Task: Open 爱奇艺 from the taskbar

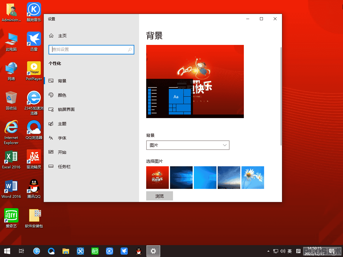Action: click(95, 251)
